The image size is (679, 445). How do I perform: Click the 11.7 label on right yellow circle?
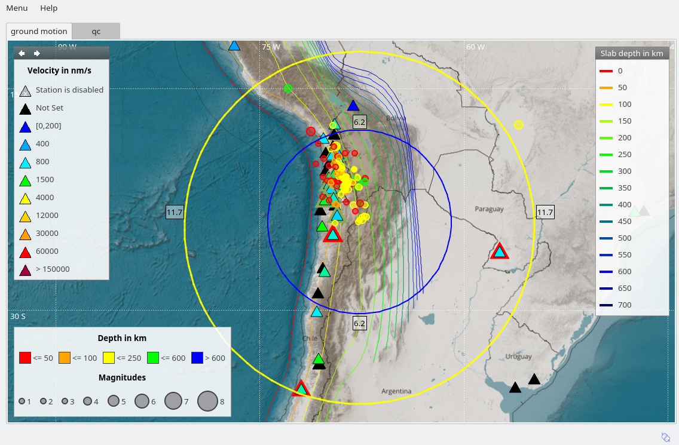coord(545,212)
